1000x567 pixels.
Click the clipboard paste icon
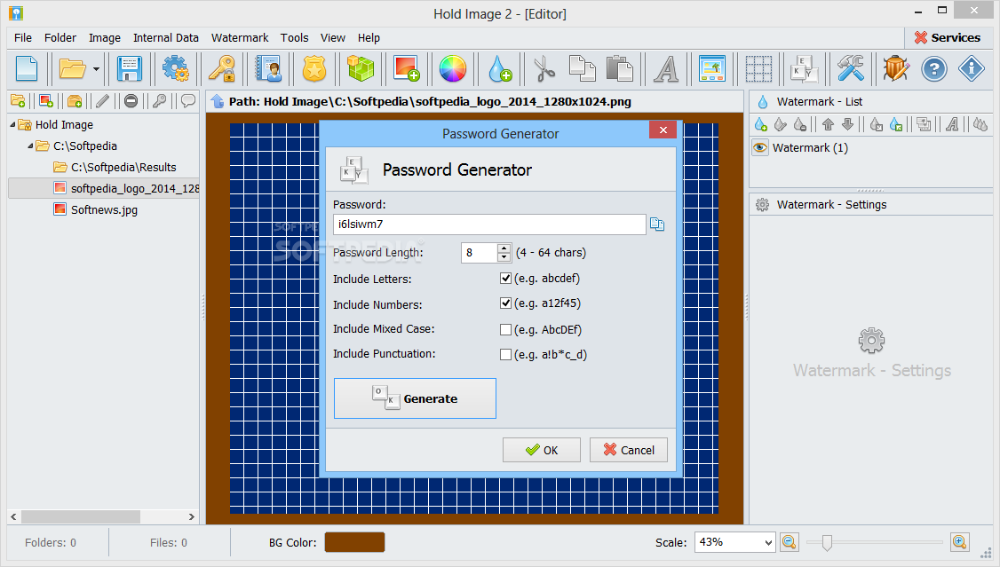click(x=619, y=68)
